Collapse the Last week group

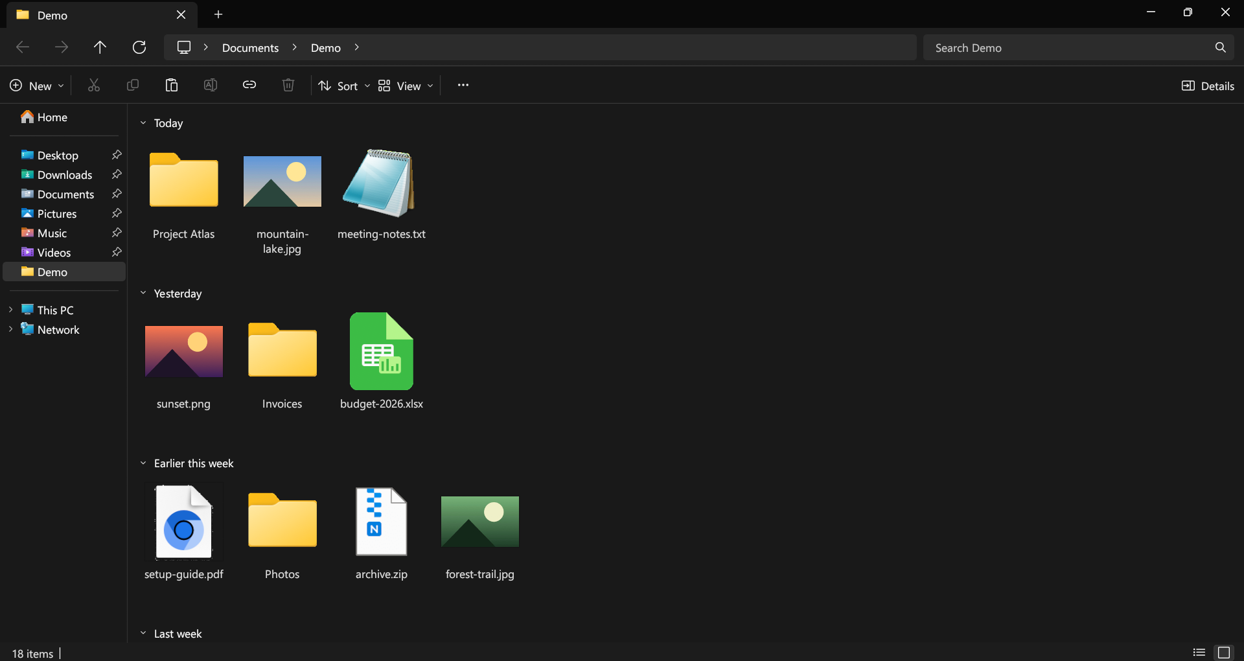(x=143, y=633)
